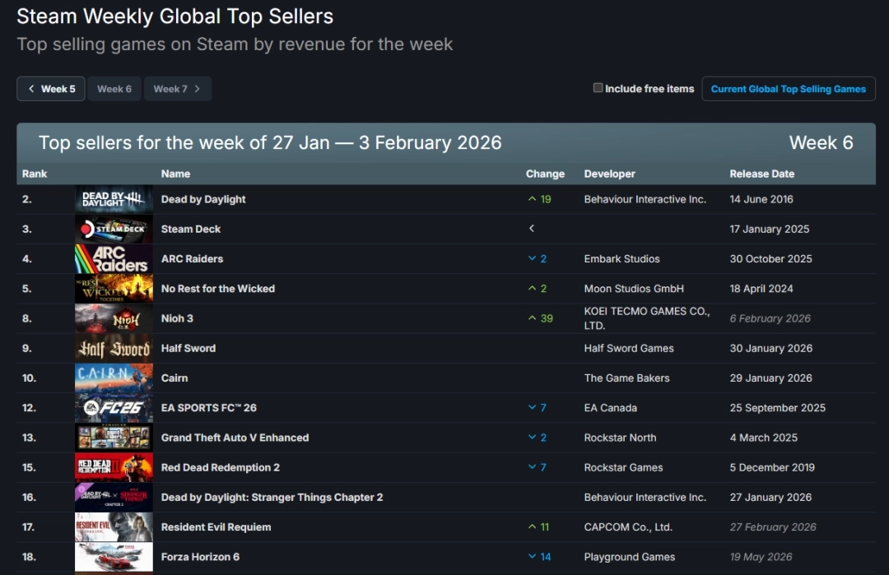The image size is (889, 575).
Task: Click the Red Dead Redemption 2 thumbnail
Action: 114,467
